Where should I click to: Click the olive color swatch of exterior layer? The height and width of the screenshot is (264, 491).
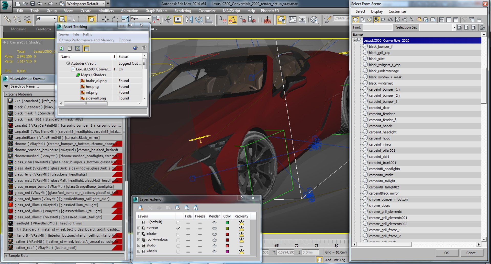tap(227, 229)
